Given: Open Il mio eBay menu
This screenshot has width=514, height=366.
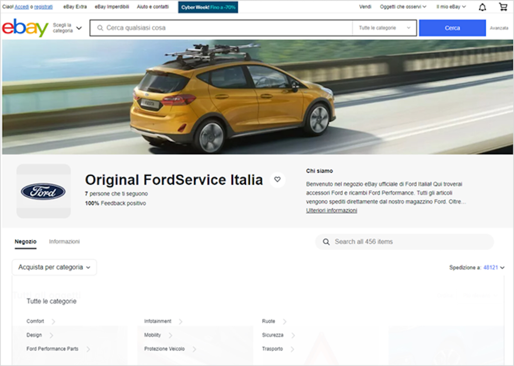Looking at the screenshot, I should [x=451, y=7].
